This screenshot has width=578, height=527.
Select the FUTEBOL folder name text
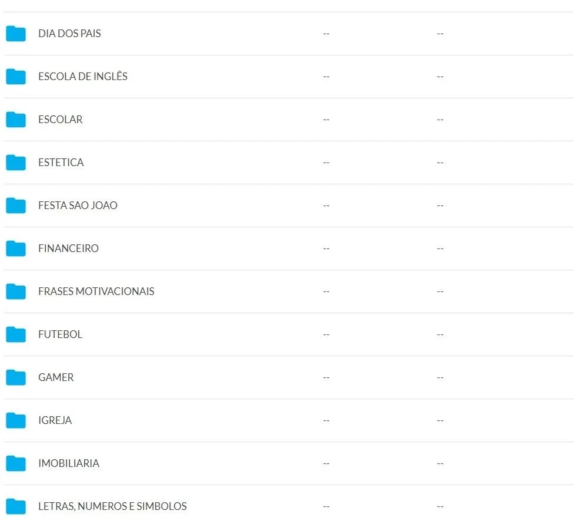click(61, 334)
